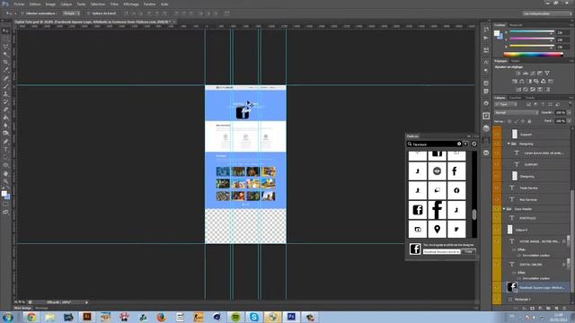Open the Affichage menu

[131, 4]
